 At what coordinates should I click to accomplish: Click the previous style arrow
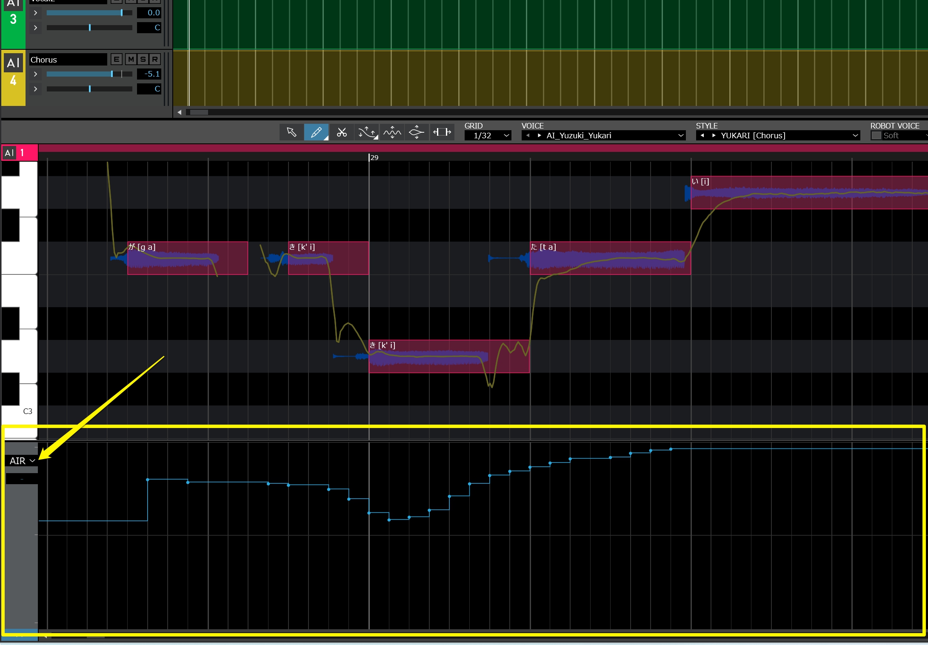[702, 136]
